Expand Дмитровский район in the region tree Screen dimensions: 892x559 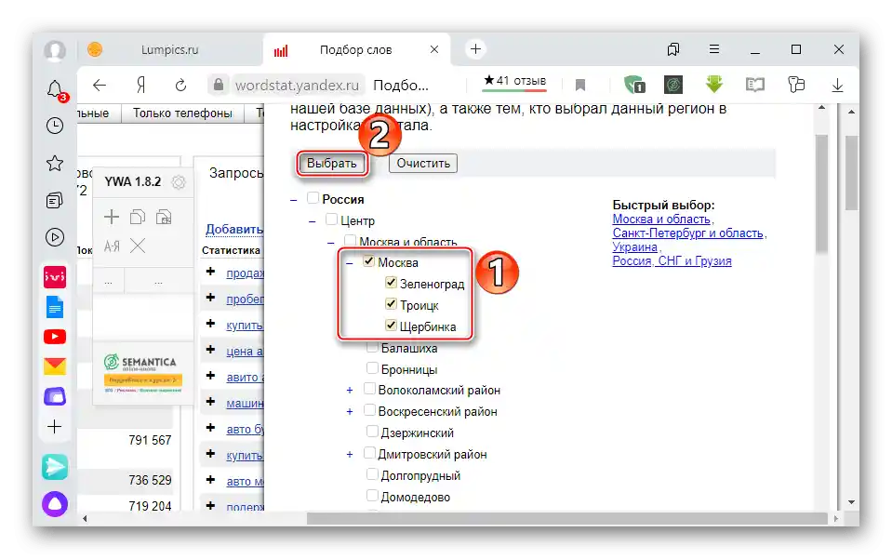[347, 453]
